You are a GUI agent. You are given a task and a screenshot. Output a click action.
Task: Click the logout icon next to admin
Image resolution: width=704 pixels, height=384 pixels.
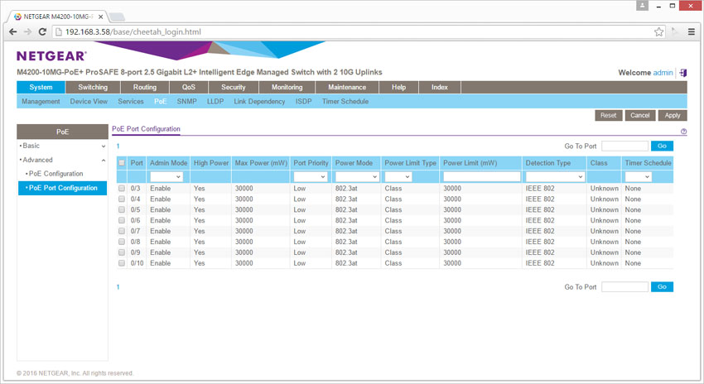pos(683,73)
